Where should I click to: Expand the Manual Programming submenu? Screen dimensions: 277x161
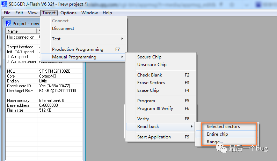click(83, 57)
